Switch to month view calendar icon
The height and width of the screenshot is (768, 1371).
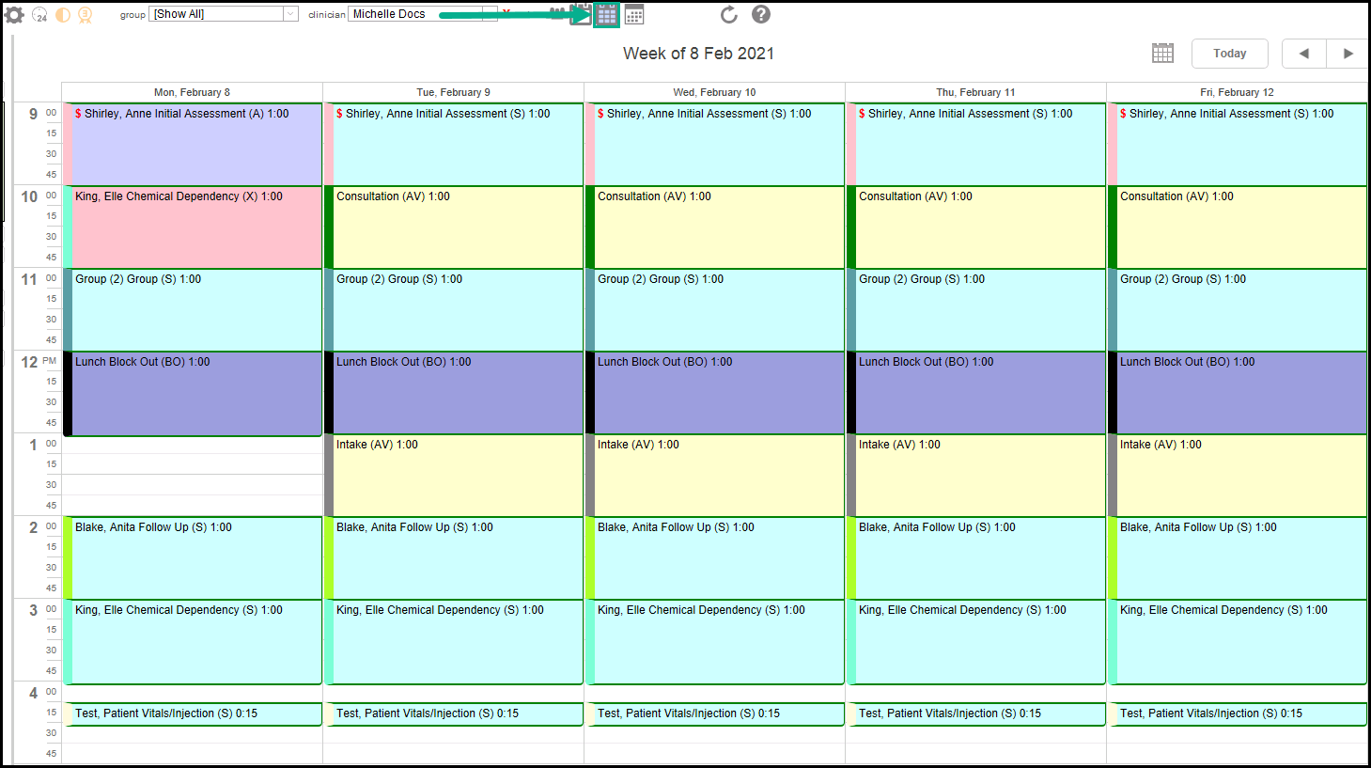(634, 15)
